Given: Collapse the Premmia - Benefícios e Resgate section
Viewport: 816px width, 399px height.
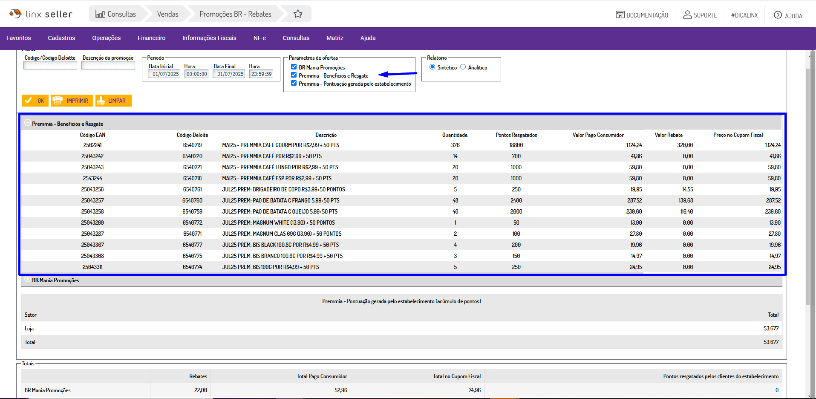Looking at the screenshot, I should pos(28,123).
